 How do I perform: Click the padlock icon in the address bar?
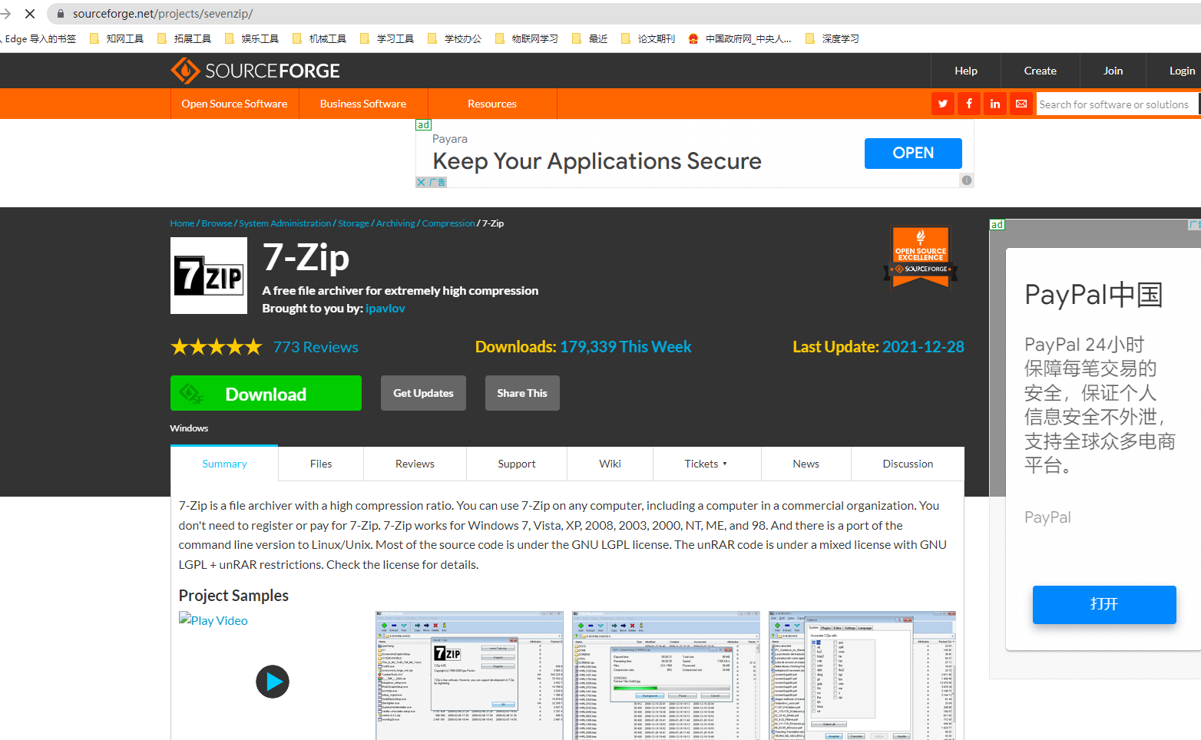pyautogui.click(x=59, y=13)
